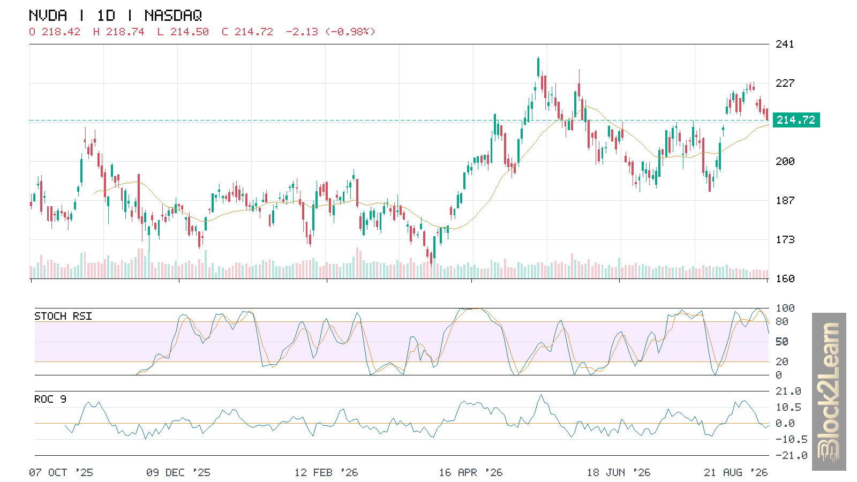Select the open value O 218.42
Screen dimensions: 857x482
[55, 32]
